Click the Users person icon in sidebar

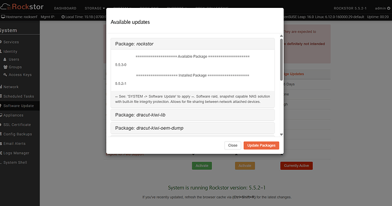(x=5, y=59)
